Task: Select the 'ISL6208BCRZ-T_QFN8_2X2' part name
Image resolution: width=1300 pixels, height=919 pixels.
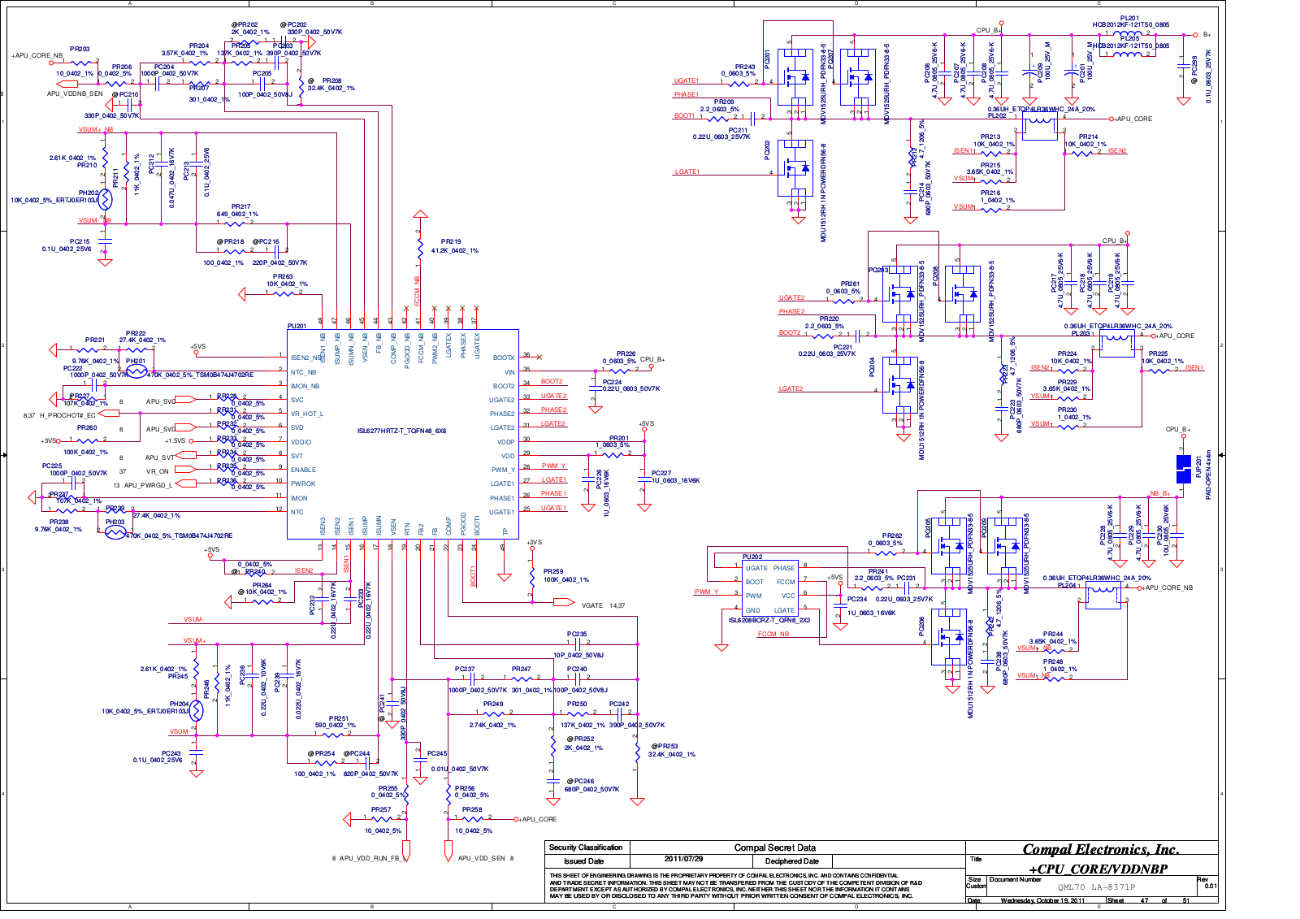Action: [x=769, y=620]
